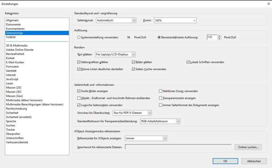Select Messen (Geo) category
The height and width of the screenshot is (168, 272).
pos(14,96)
